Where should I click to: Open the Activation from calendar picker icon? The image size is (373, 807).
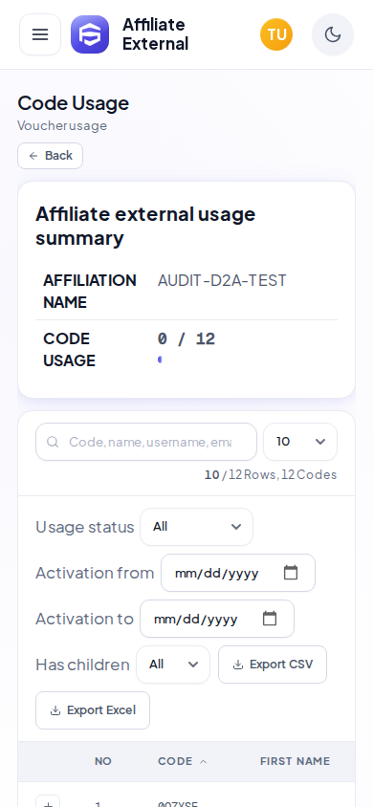(x=291, y=573)
